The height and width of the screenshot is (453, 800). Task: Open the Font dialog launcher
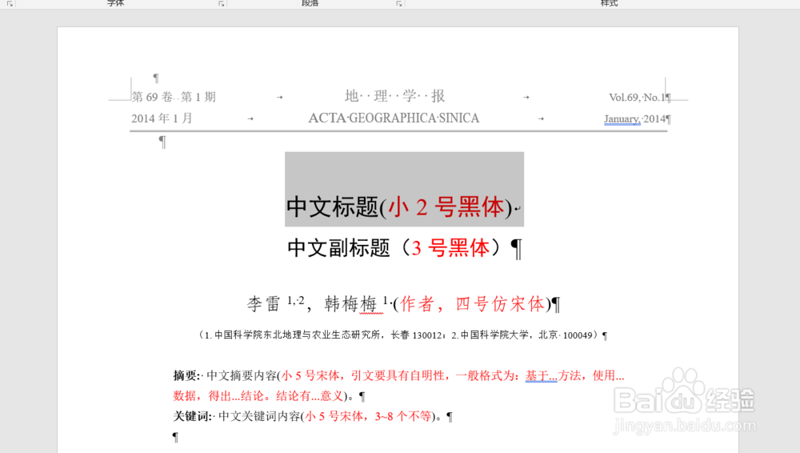click(x=222, y=3)
